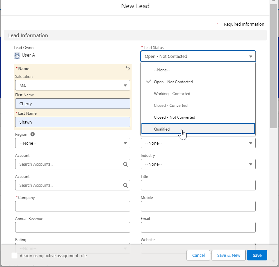Select Closed - Converted in the status list
The width and height of the screenshot is (279, 267).
(171, 106)
